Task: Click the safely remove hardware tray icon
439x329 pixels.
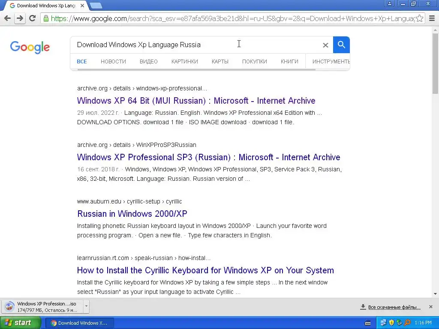Action: (400, 323)
